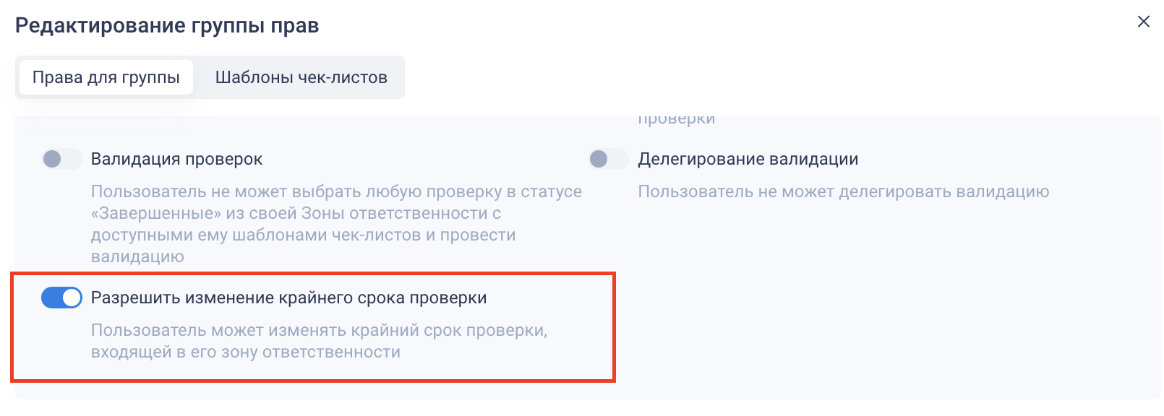1164x416 pixels.
Task: Click the Валидация проверок description paragraph
Action: (336, 224)
